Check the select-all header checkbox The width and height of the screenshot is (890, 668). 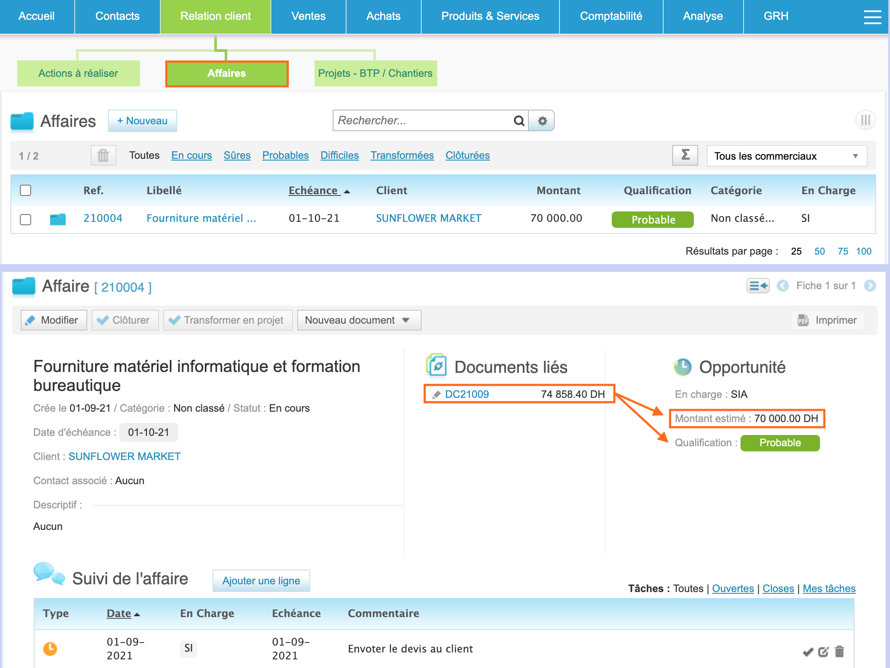[x=25, y=190]
